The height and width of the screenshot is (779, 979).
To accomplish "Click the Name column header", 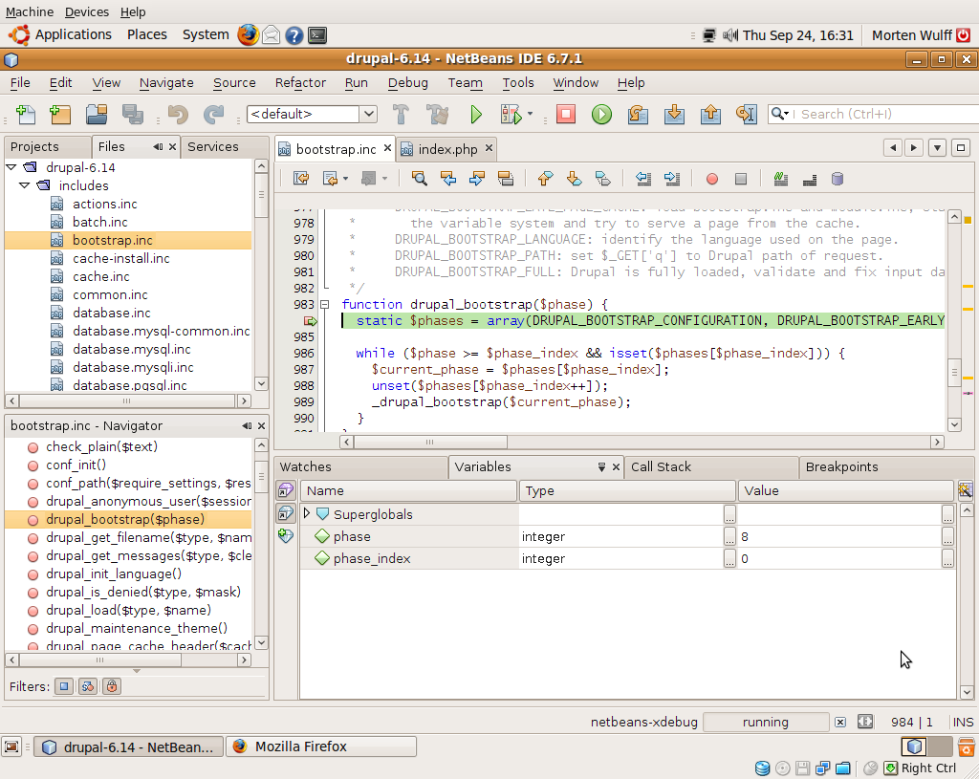I will pos(409,490).
